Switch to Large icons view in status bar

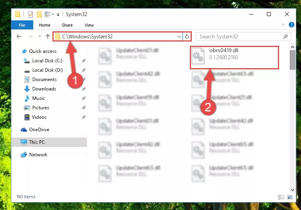coord(290,197)
